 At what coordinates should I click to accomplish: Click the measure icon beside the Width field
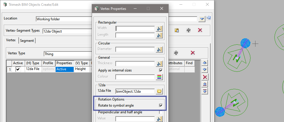point(159,28)
